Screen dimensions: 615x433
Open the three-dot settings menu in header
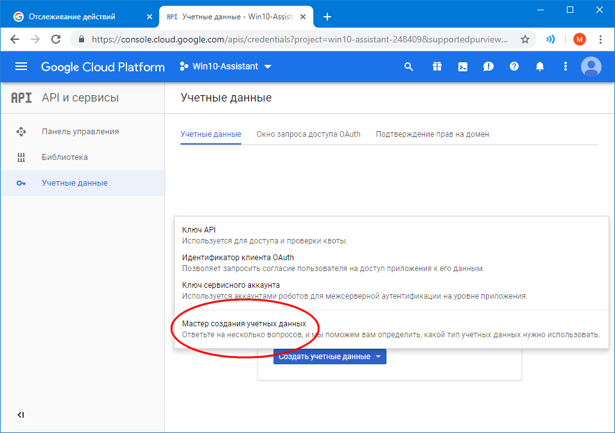click(x=566, y=67)
